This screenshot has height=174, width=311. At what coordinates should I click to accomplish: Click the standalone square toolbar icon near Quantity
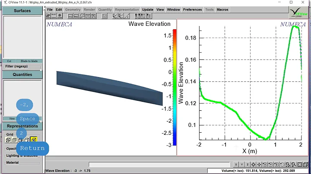[105, 16]
